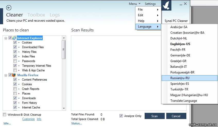This screenshot has width=218, height=127.
Task: Select Spanish|es-ES language
Action: click(x=189, y=84)
